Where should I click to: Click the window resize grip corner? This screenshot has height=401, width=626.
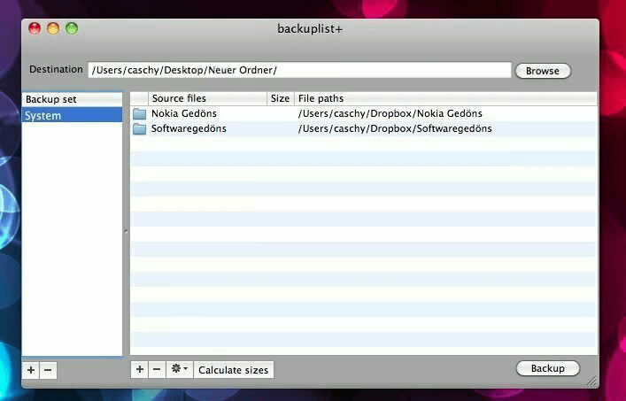(591, 381)
